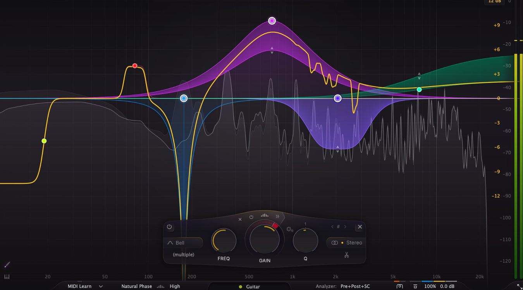The width and height of the screenshot is (523, 290).
Task: Toggle selected band power button
Action: [169, 227]
